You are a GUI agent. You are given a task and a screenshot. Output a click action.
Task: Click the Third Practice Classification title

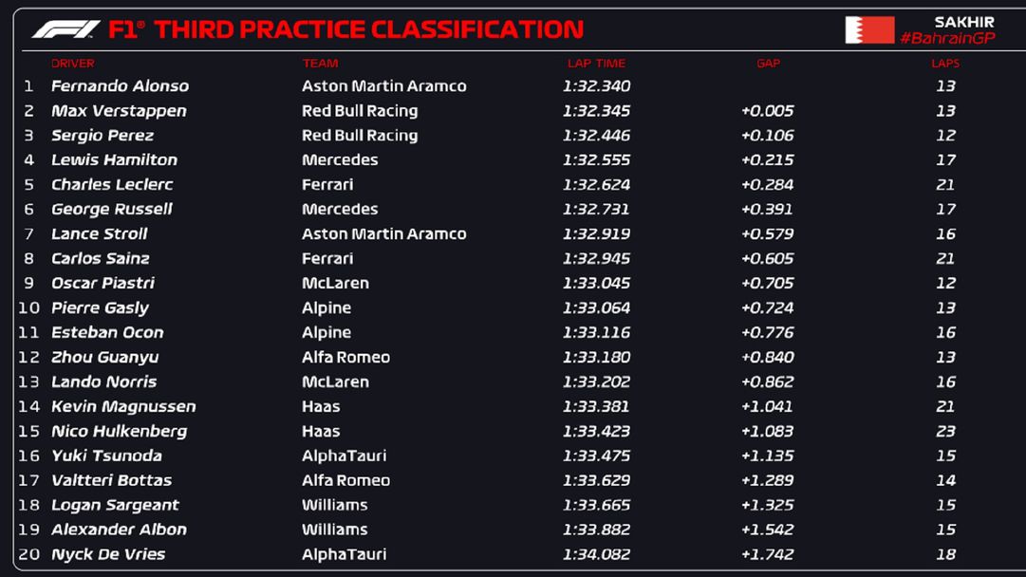pyautogui.click(x=368, y=30)
